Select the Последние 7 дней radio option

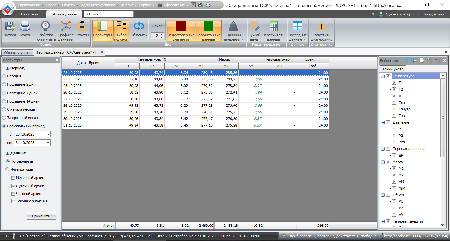[4, 93]
